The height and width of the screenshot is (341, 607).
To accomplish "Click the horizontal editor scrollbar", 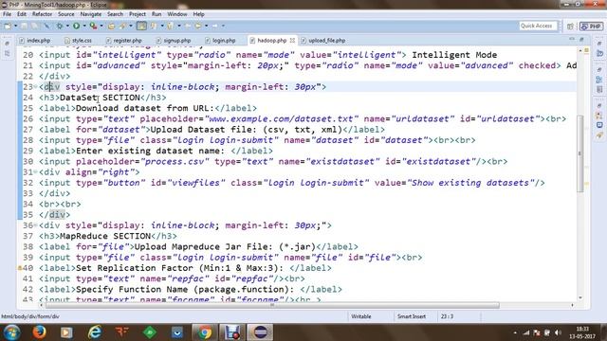I will pyautogui.click(x=272, y=305).
